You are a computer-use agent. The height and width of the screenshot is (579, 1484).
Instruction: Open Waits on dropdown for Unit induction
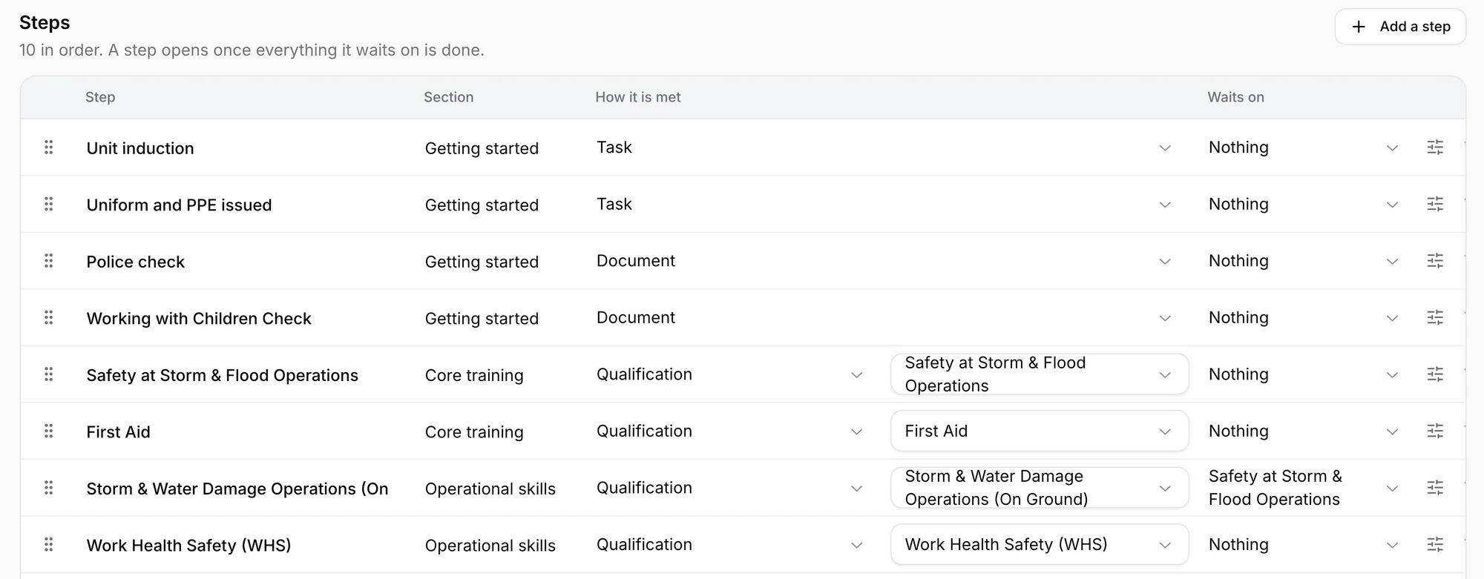tap(1304, 148)
